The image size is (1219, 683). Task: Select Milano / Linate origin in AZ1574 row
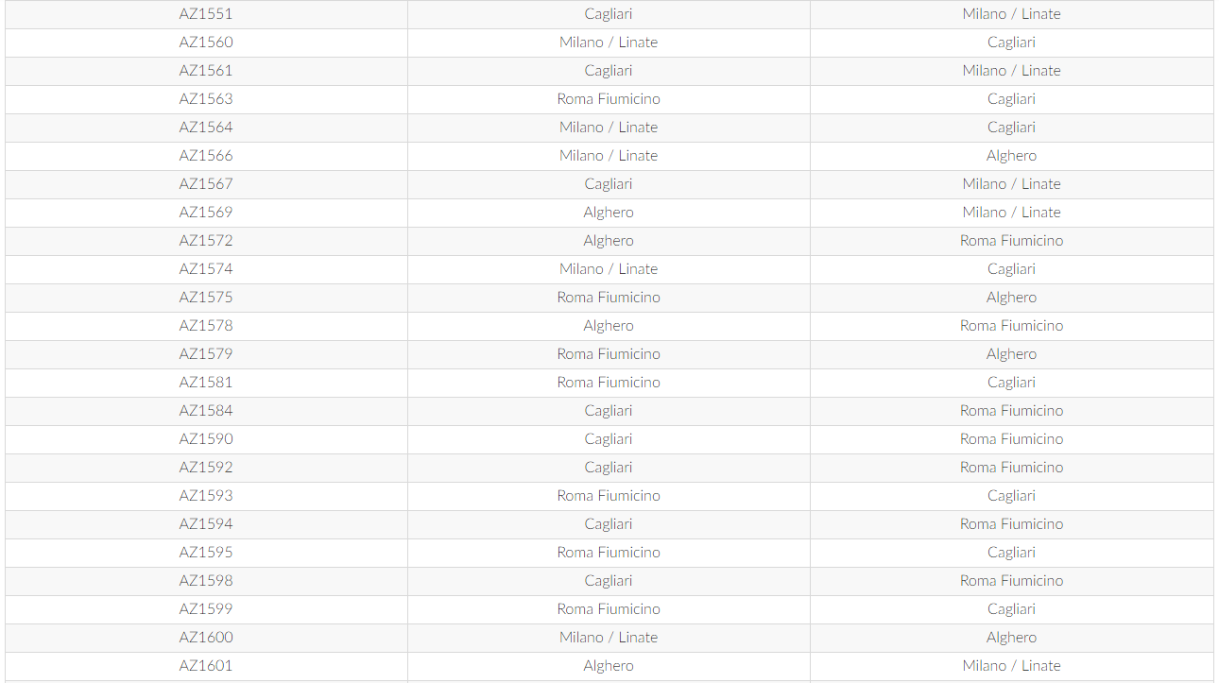(609, 269)
